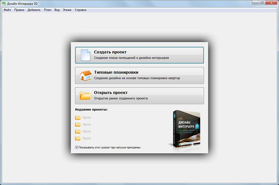Click the third Пусто recent project folder icon
This screenshot has height=185, width=279.
pyautogui.click(x=78, y=131)
